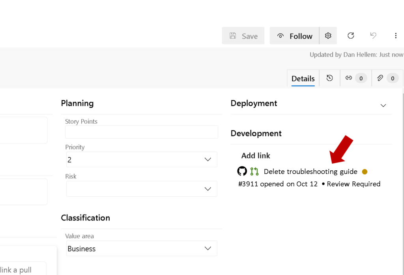
Task: Click the green pull request icon
Action: (254, 171)
